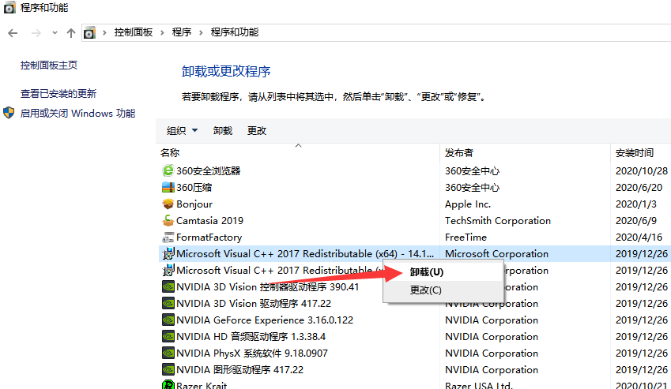
Task: Click 卸载 button in the toolbar
Action: click(x=223, y=130)
